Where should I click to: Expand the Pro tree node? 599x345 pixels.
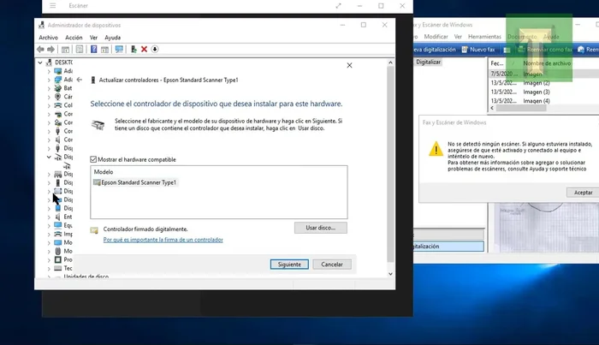[49, 260]
